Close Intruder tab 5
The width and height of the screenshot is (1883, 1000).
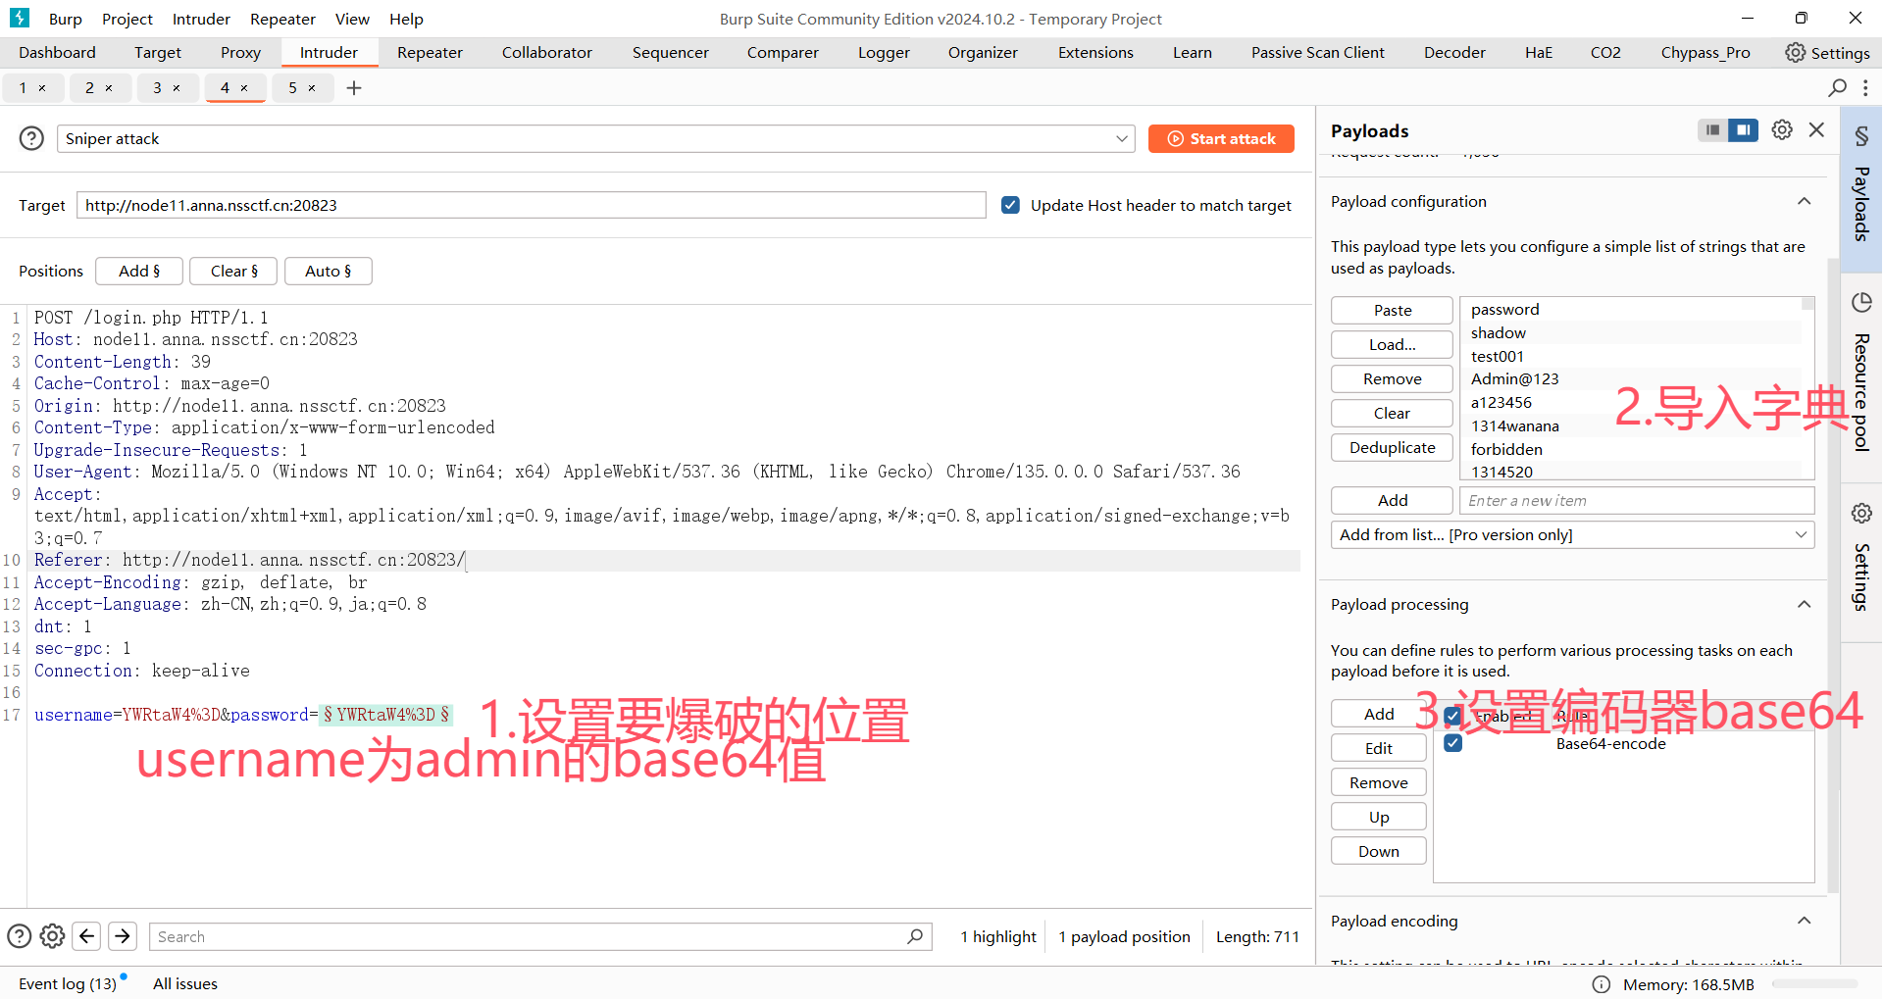click(x=312, y=88)
